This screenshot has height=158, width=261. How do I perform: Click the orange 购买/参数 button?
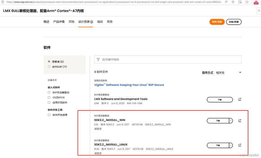(217, 22)
